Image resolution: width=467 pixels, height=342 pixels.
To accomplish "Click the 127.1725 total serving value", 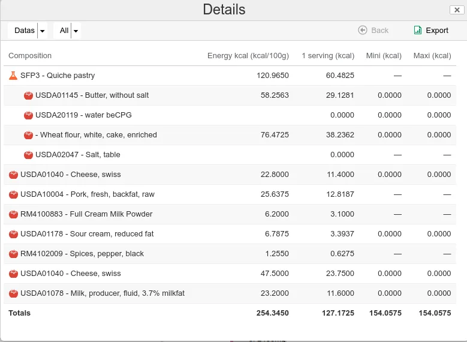I will 338,313.
